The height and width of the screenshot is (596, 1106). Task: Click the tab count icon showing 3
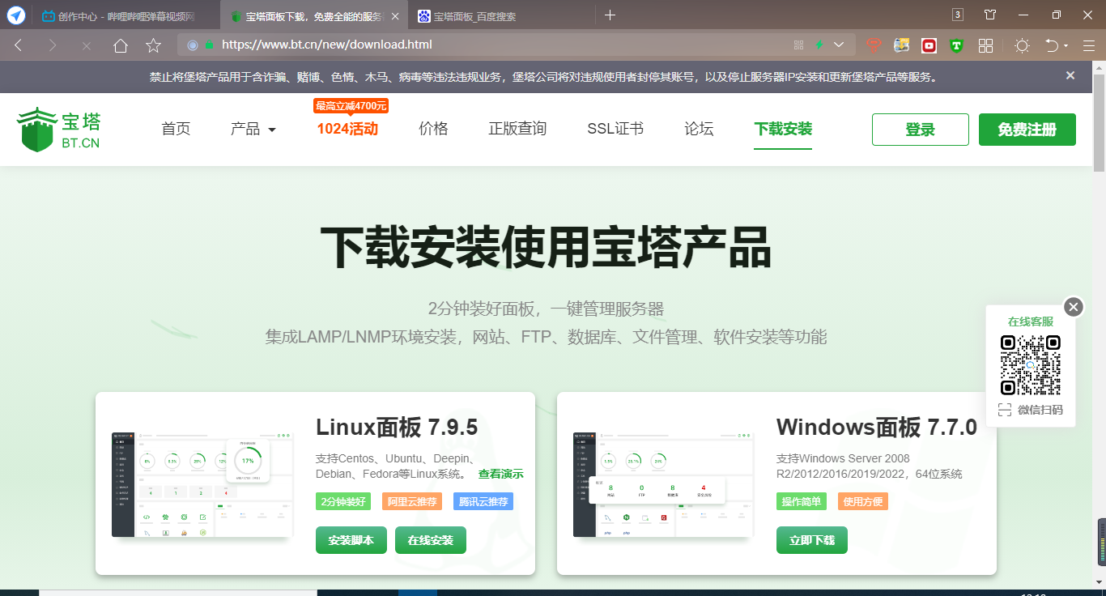[958, 15]
